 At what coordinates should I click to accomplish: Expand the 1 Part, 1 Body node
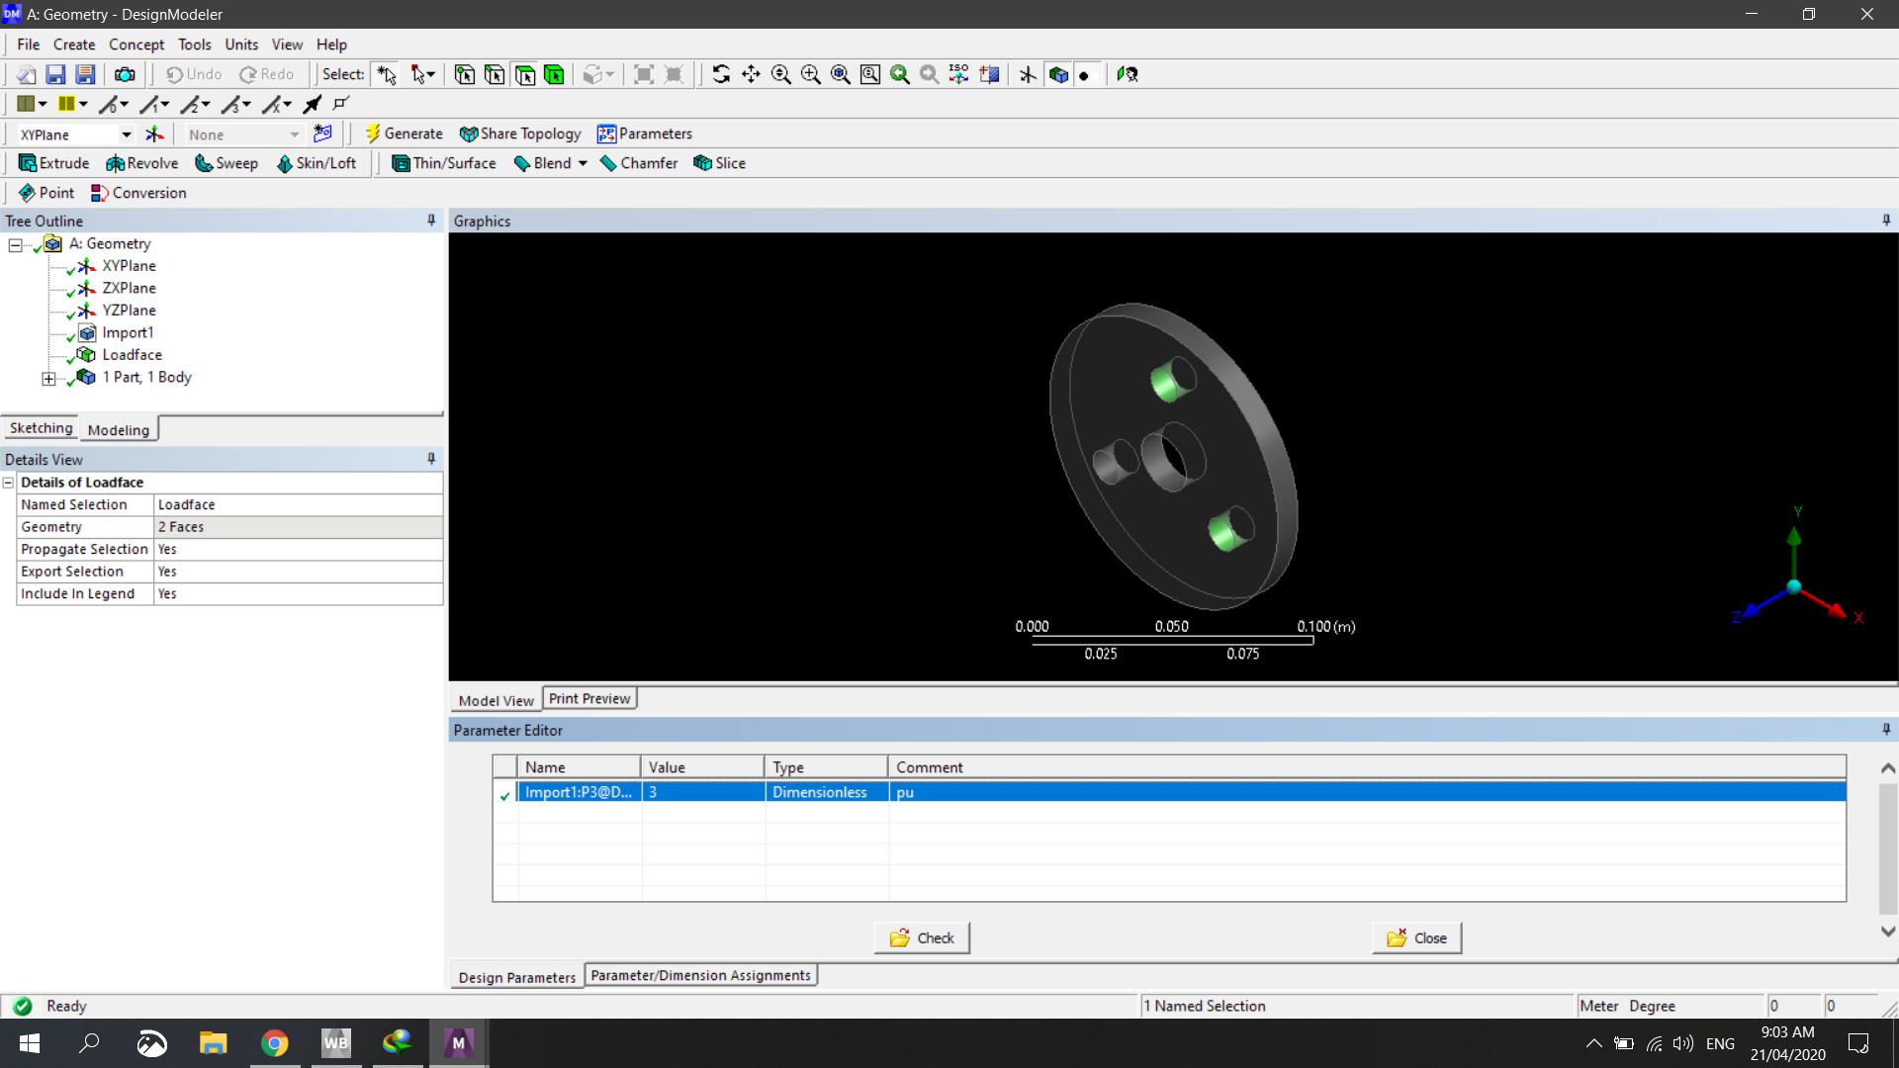pos(48,378)
